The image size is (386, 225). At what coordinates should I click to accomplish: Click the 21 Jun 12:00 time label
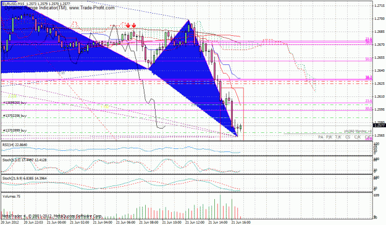pyautogui.click(x=195, y=223)
